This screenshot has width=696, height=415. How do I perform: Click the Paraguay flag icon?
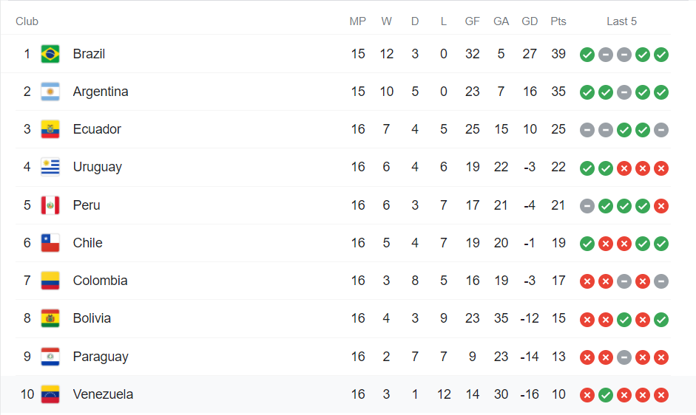click(50, 357)
